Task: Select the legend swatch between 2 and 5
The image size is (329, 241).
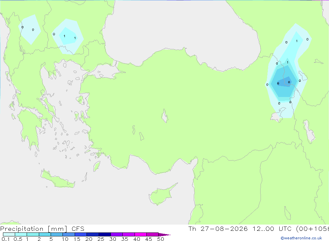Action: pos(45,234)
